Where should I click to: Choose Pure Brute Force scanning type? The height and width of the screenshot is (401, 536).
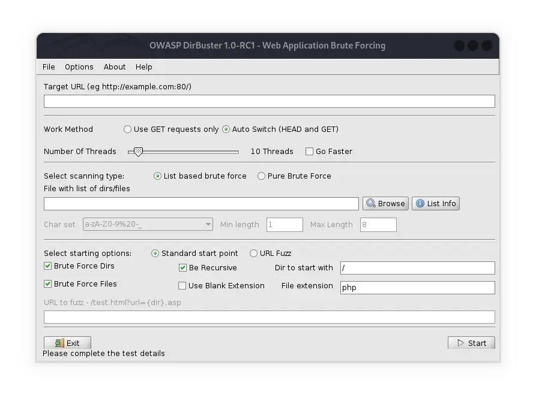click(262, 176)
